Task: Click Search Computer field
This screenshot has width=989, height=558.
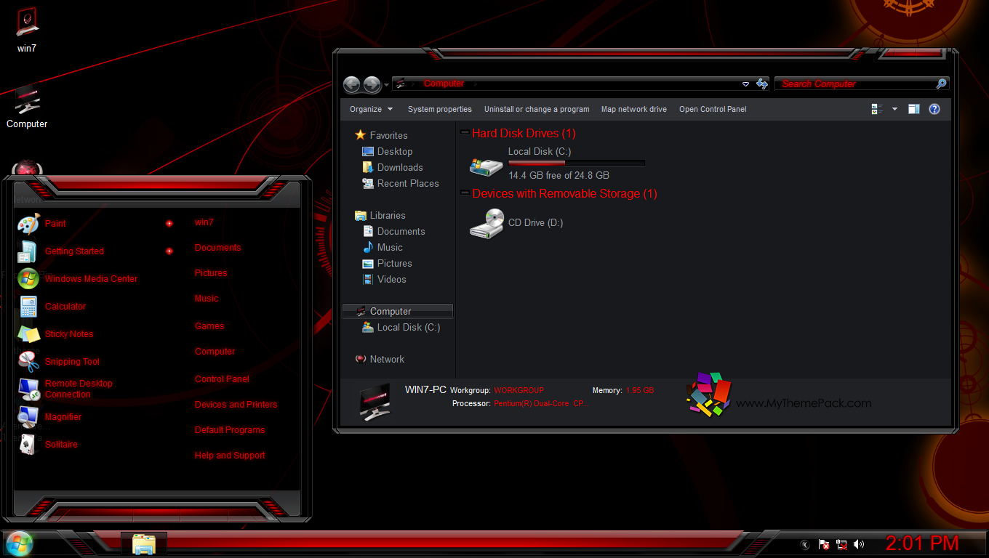Action: (x=854, y=84)
